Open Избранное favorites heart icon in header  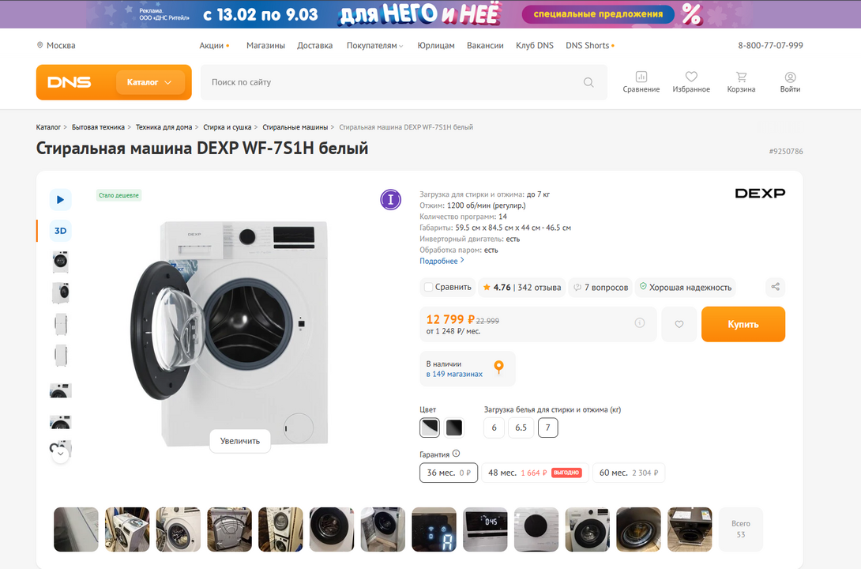pyautogui.click(x=691, y=77)
